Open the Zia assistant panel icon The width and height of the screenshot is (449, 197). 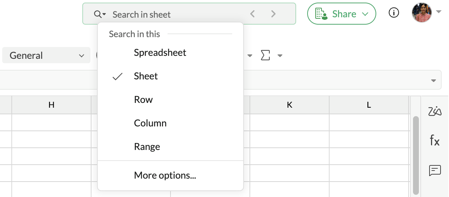pos(435,111)
